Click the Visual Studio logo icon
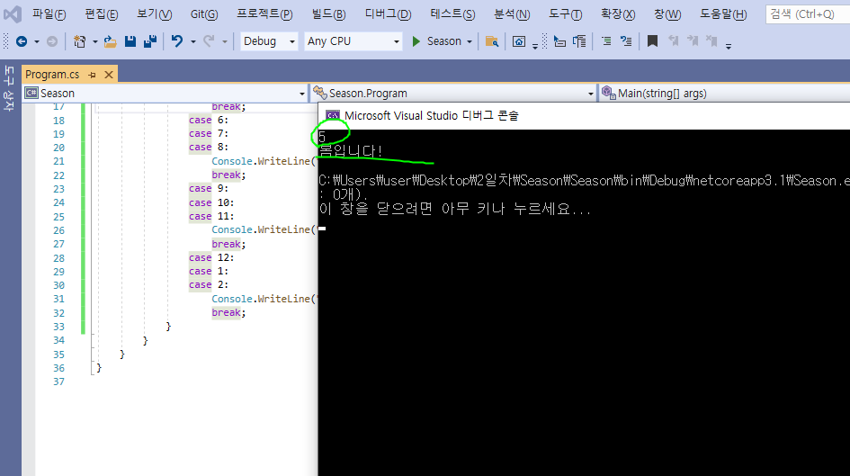This screenshot has width=850, height=476. pos(12,13)
